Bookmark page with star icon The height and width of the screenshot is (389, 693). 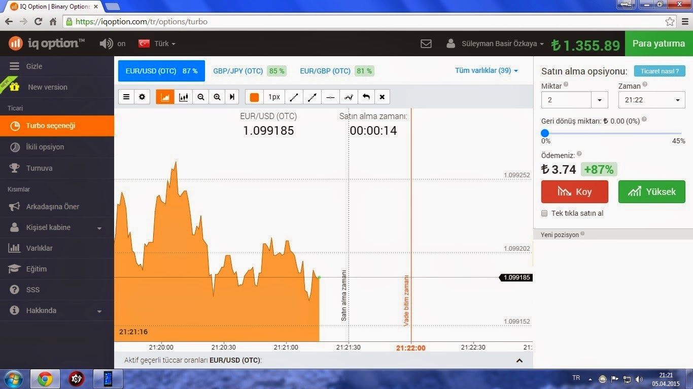point(670,22)
